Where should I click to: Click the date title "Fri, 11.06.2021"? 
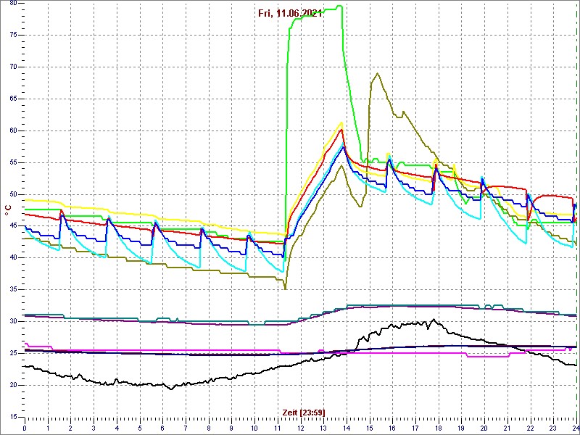291,13
